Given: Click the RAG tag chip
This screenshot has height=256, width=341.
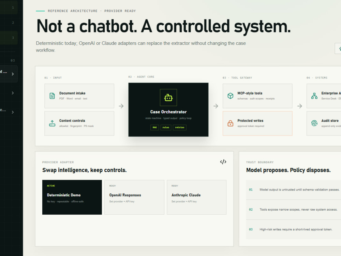Looking at the screenshot, I should click(x=154, y=127).
